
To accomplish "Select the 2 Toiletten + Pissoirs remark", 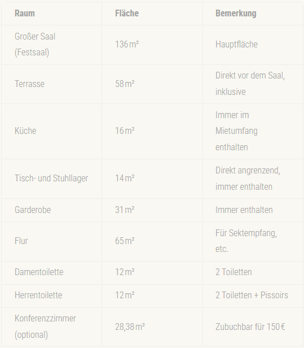I will [252, 295].
